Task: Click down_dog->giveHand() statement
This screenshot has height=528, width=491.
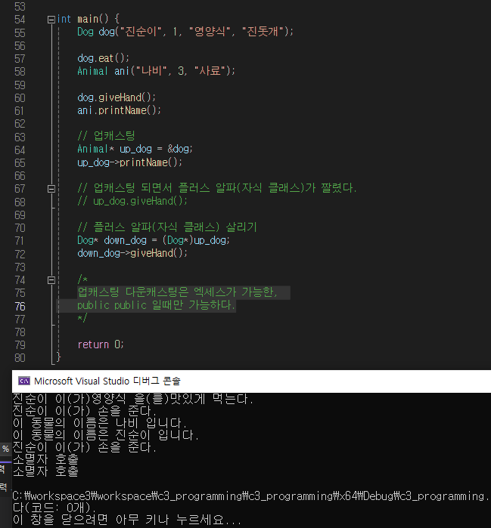Action: pyautogui.click(x=132, y=253)
